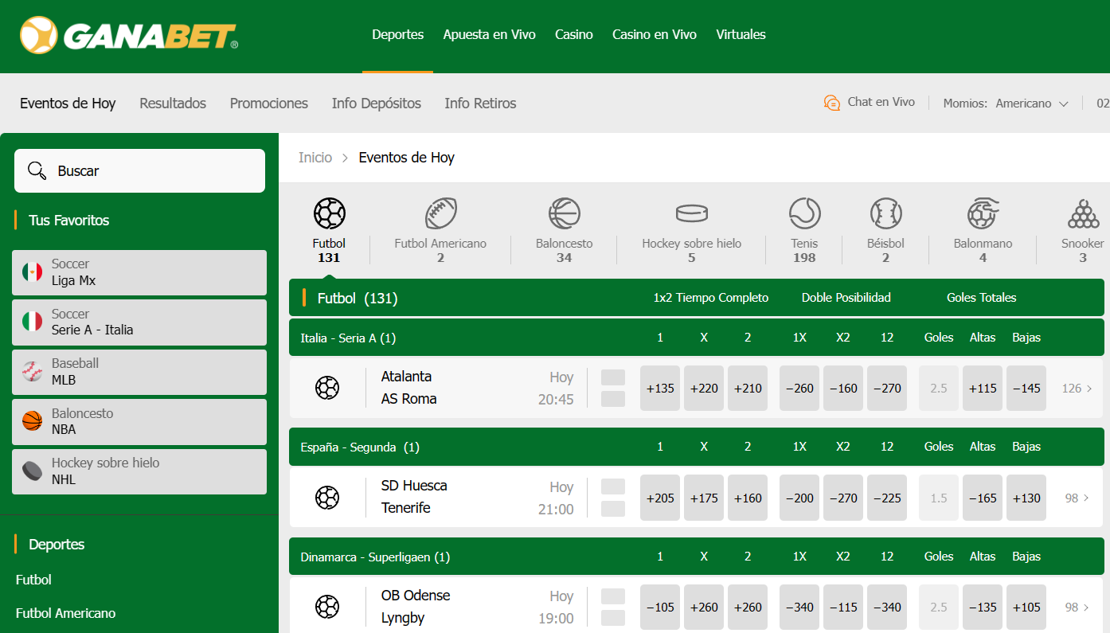Viewport: 1110px width, 633px height.
Task: Open Info Depósitos page
Action: 377,104
